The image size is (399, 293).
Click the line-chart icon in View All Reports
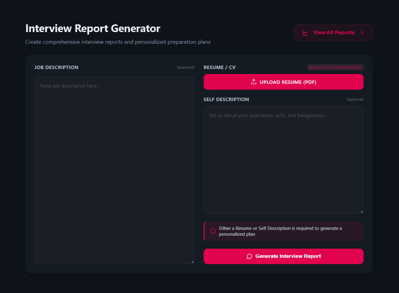click(305, 32)
